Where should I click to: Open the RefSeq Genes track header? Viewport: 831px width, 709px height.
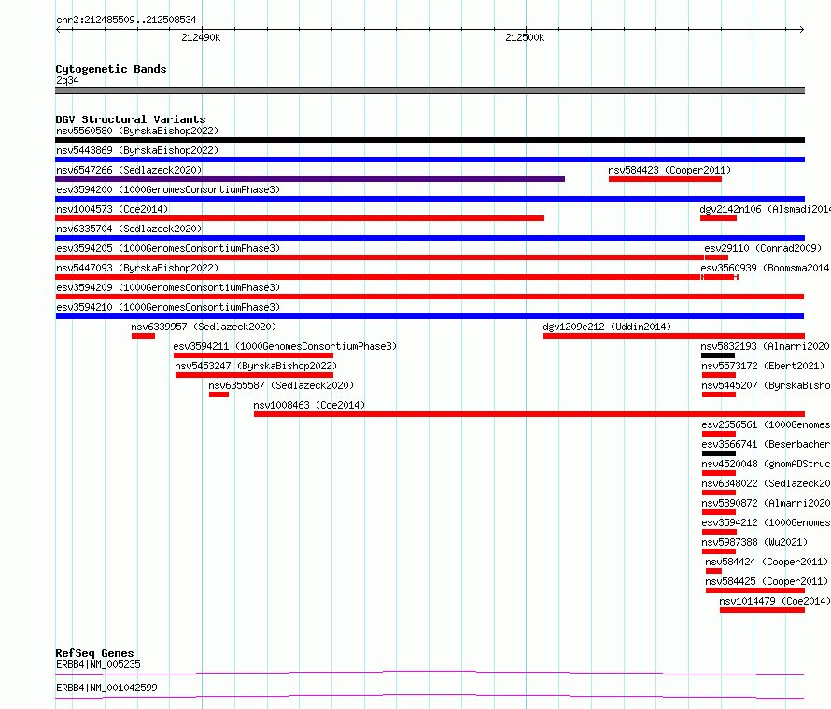94,653
